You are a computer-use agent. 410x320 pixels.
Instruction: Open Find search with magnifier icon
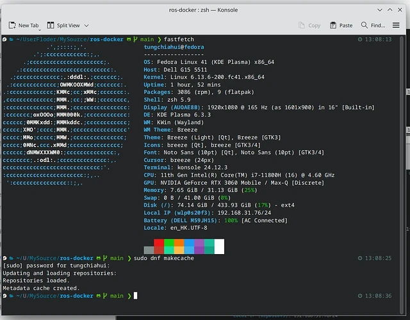(365, 26)
